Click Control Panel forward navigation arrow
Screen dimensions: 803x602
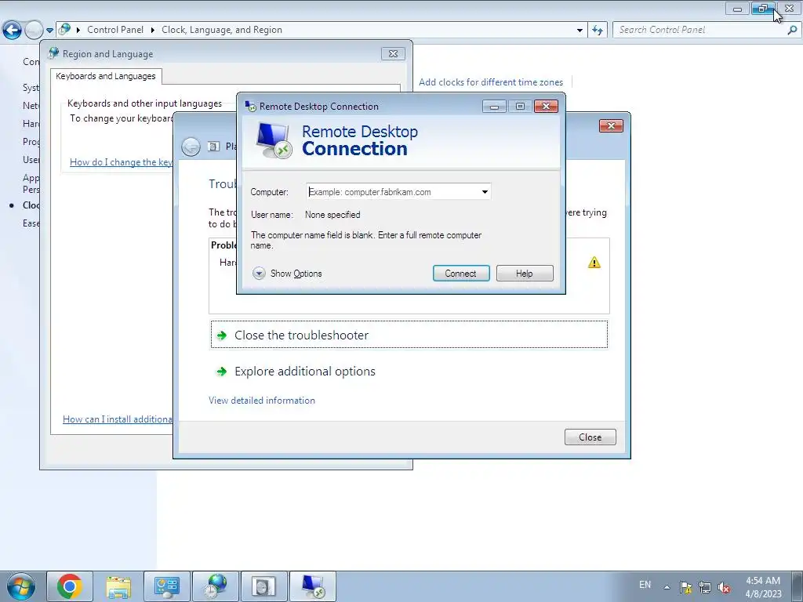(34, 31)
